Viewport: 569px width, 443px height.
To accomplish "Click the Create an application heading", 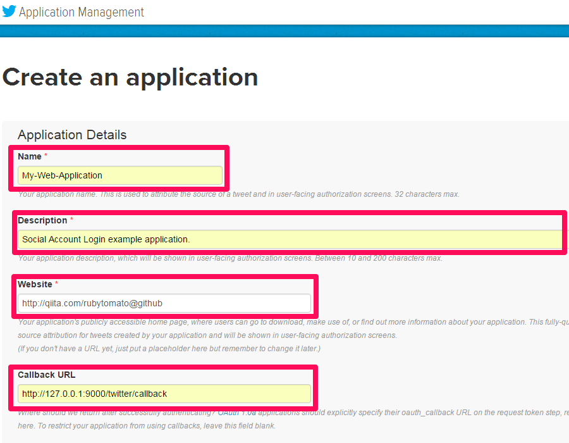I will (130, 77).
